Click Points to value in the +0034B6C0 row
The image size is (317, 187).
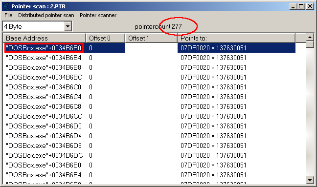213,87
